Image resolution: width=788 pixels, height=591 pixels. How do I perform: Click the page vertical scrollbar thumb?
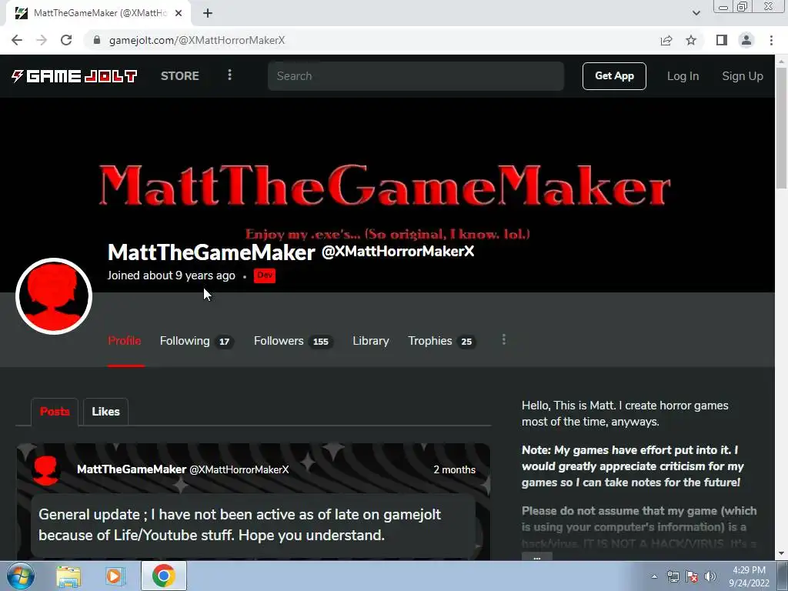(x=782, y=129)
